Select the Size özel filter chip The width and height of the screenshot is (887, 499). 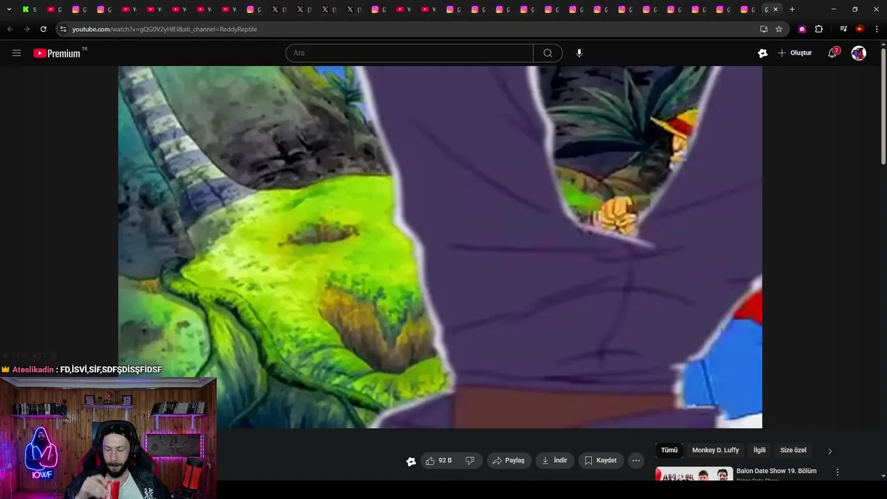click(x=793, y=450)
